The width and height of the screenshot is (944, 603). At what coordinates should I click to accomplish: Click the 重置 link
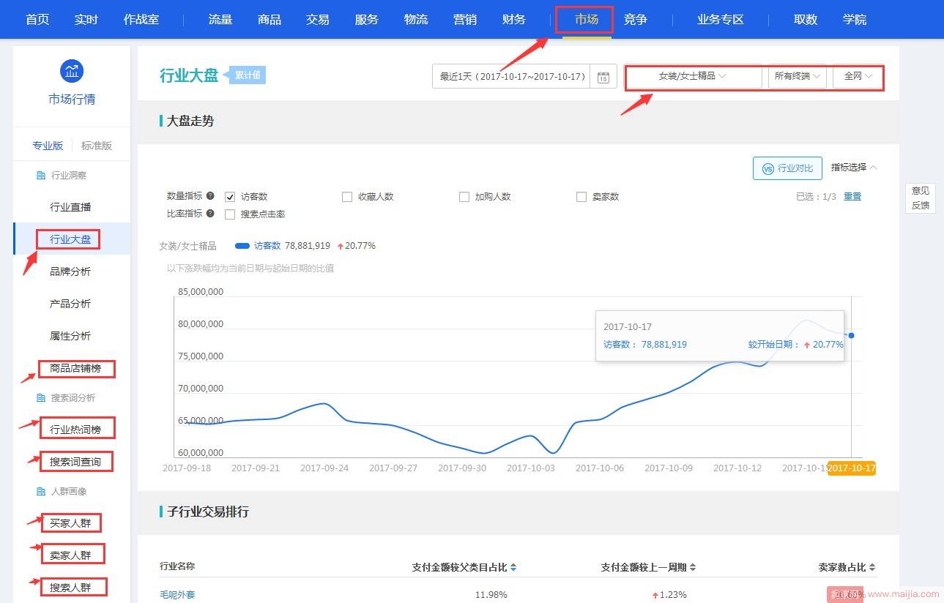click(x=852, y=197)
